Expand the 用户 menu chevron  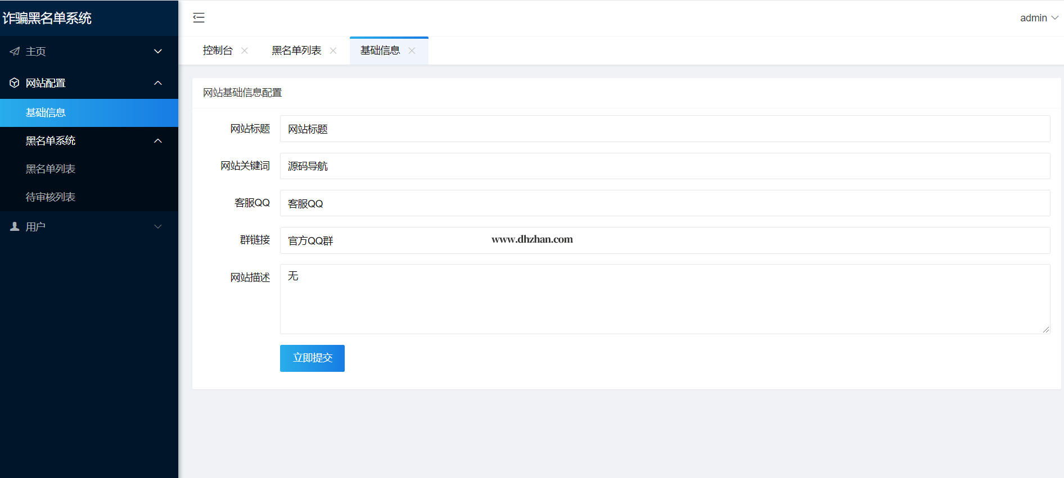(x=158, y=226)
